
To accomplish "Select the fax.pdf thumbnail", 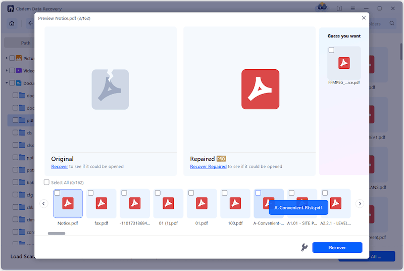I will click(x=102, y=204).
